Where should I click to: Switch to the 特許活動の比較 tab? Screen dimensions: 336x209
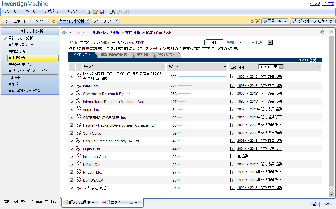(114, 55)
